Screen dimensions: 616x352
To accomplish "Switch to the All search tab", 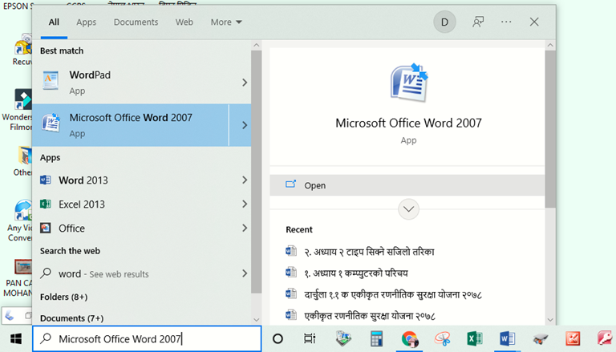I will pyautogui.click(x=54, y=22).
